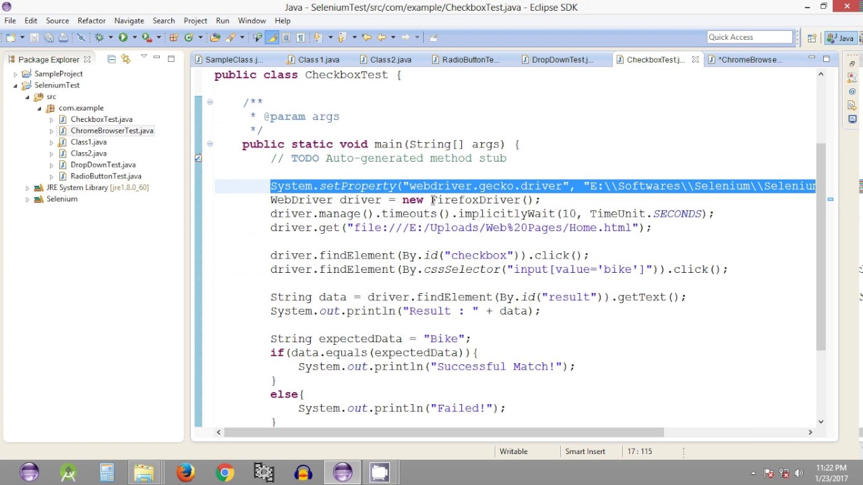Close the CheckboxTest.java editor tab
Image resolution: width=863 pixels, height=485 pixels.
point(695,60)
